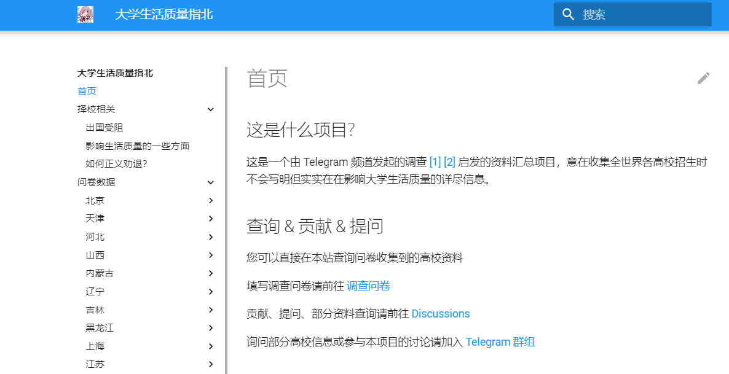Expand the 天津 chevron arrow
729x374 pixels.
click(211, 219)
